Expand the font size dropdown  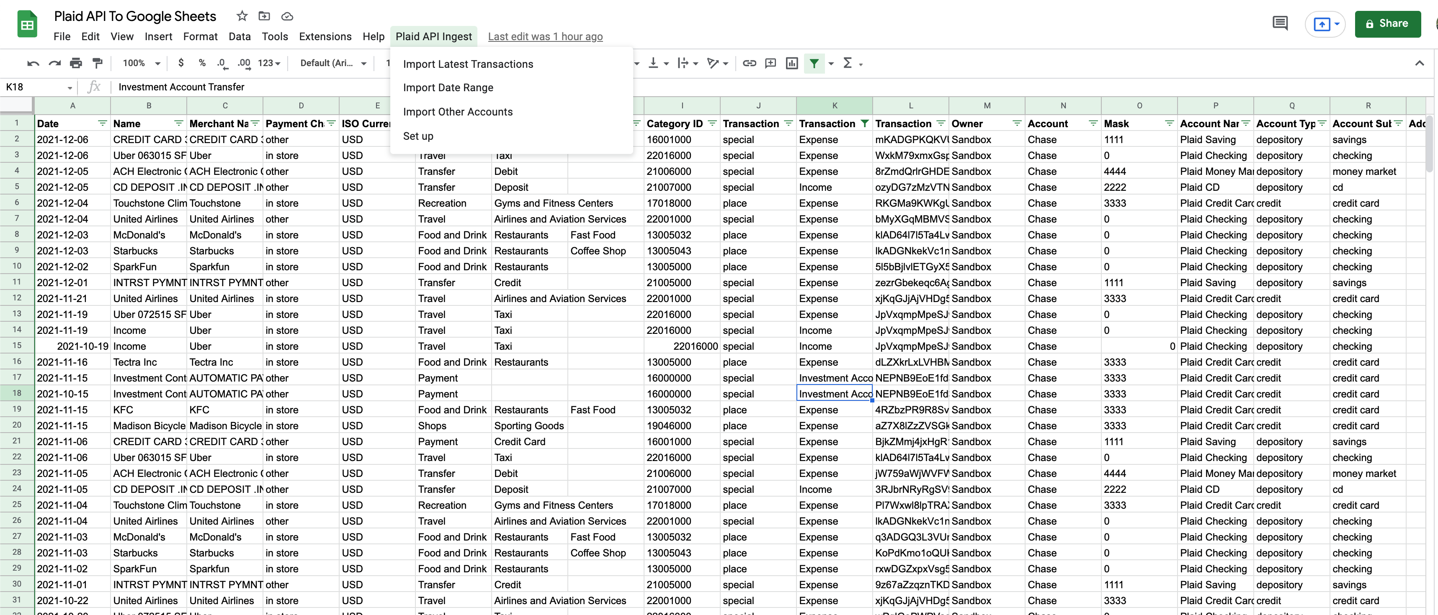tap(390, 62)
